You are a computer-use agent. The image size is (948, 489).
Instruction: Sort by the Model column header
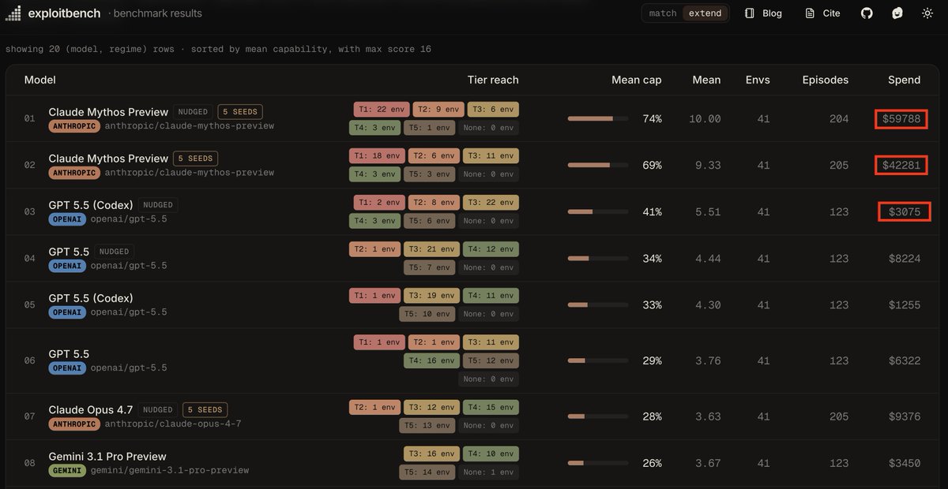click(40, 80)
